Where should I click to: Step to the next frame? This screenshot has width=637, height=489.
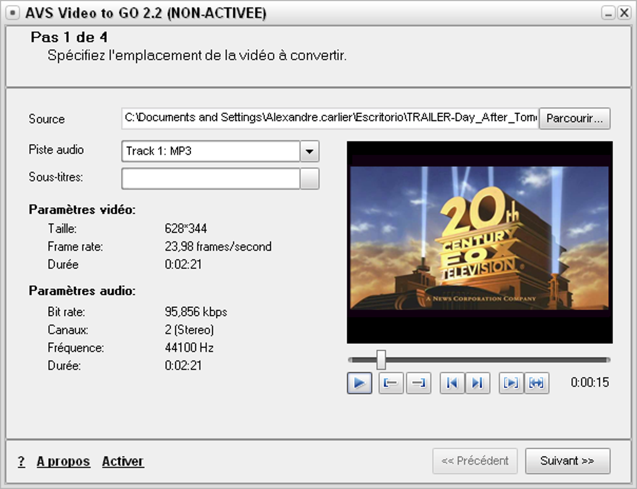(478, 383)
